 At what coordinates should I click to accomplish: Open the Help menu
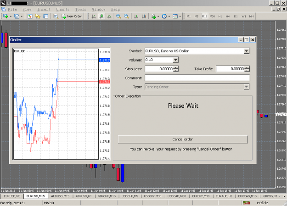116,9
